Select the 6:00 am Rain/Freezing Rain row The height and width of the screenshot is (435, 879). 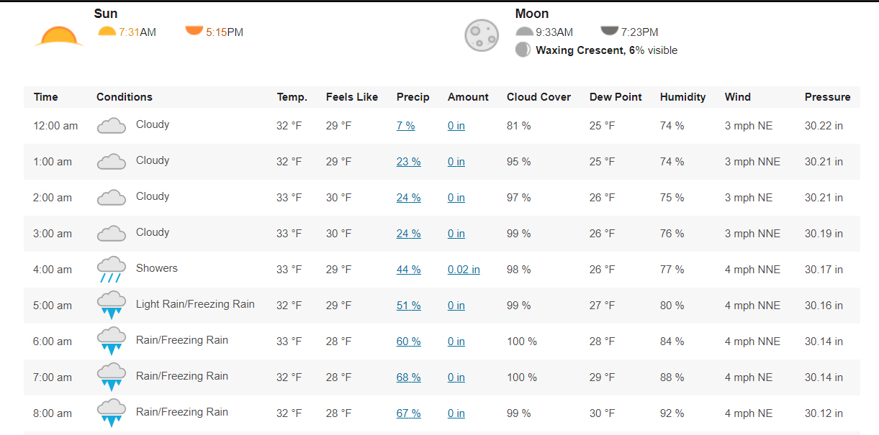click(442, 342)
